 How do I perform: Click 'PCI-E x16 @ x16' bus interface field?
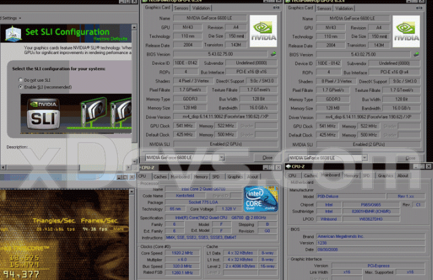coord(251,72)
